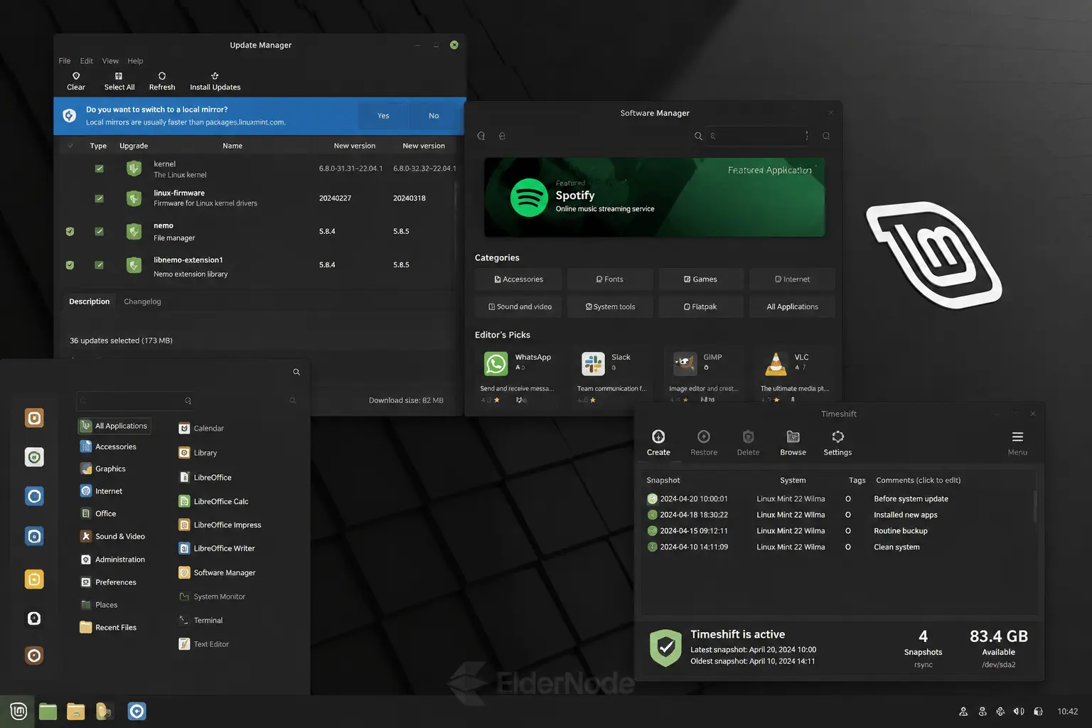
Task: Click the 'Routine buckup' comment
Action: (901, 531)
